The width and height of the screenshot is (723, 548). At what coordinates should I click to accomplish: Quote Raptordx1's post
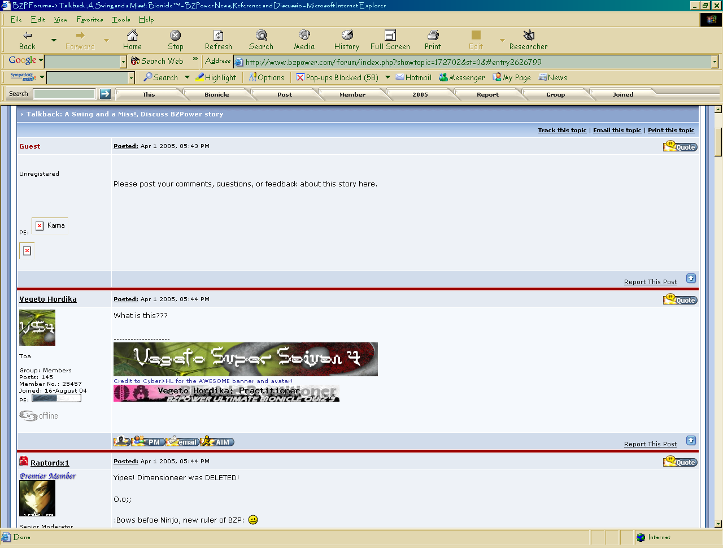click(x=680, y=462)
